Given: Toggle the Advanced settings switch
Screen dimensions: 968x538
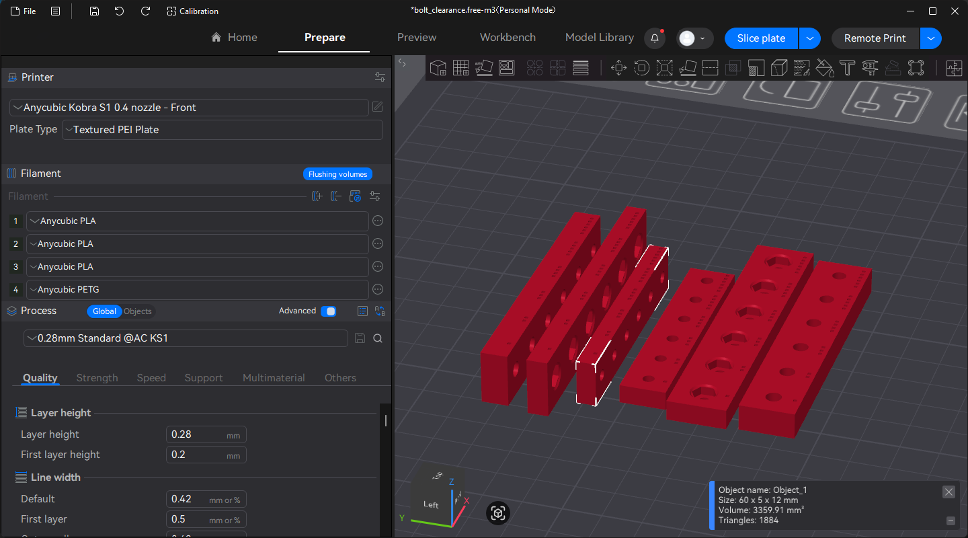Looking at the screenshot, I should [329, 311].
